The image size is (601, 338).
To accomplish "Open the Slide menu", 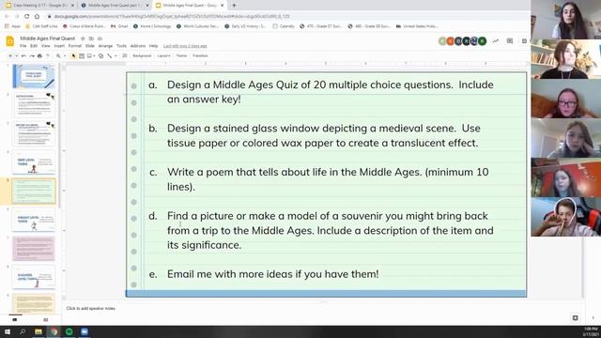I will pos(90,46).
